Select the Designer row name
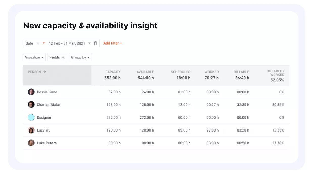 (x=44, y=118)
